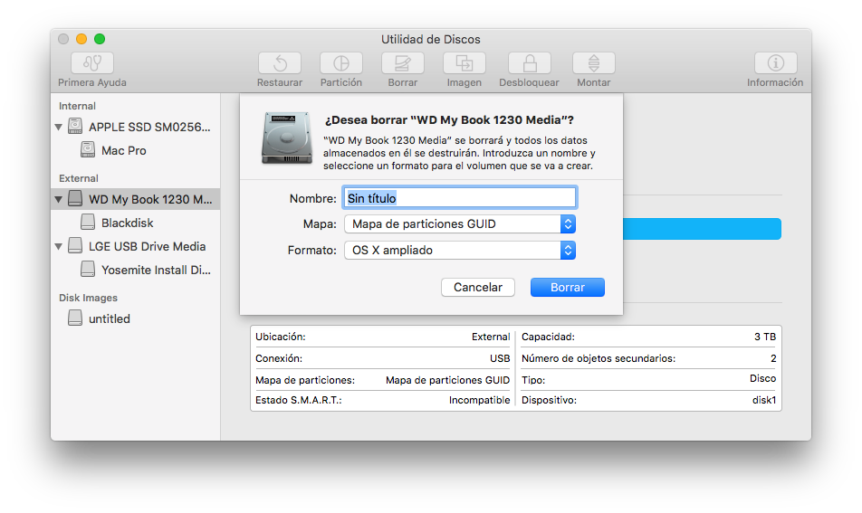Click the Conexión value USB

500,358
